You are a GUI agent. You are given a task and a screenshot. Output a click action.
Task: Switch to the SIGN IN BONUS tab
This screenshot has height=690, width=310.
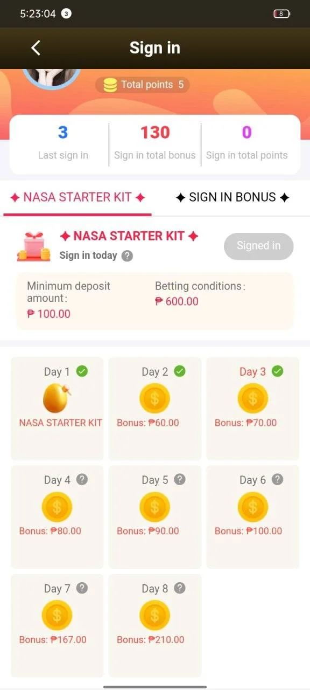pos(232,197)
